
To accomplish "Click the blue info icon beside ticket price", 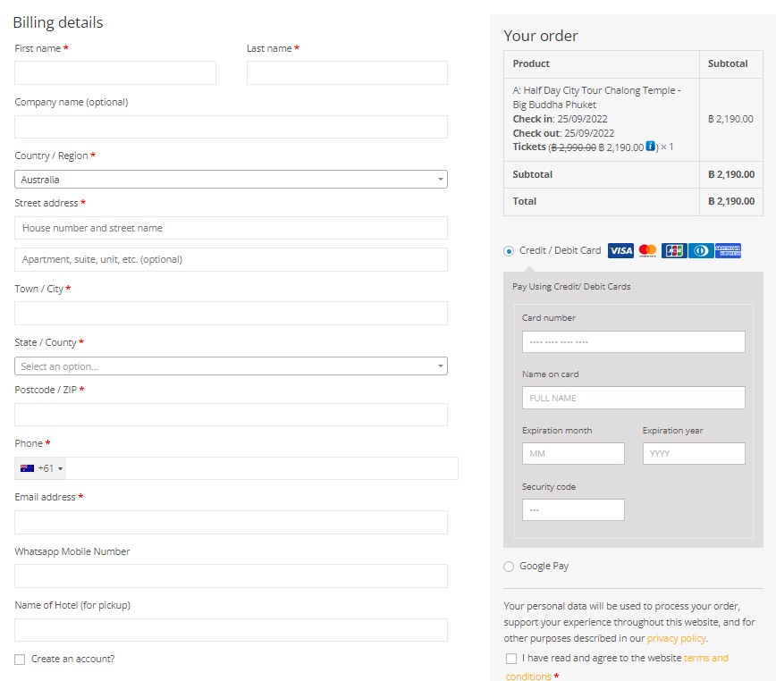I will pos(651,147).
